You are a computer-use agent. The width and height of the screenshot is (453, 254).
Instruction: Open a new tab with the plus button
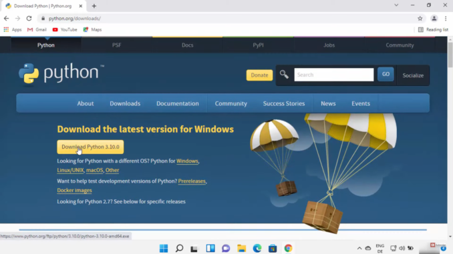click(x=94, y=6)
